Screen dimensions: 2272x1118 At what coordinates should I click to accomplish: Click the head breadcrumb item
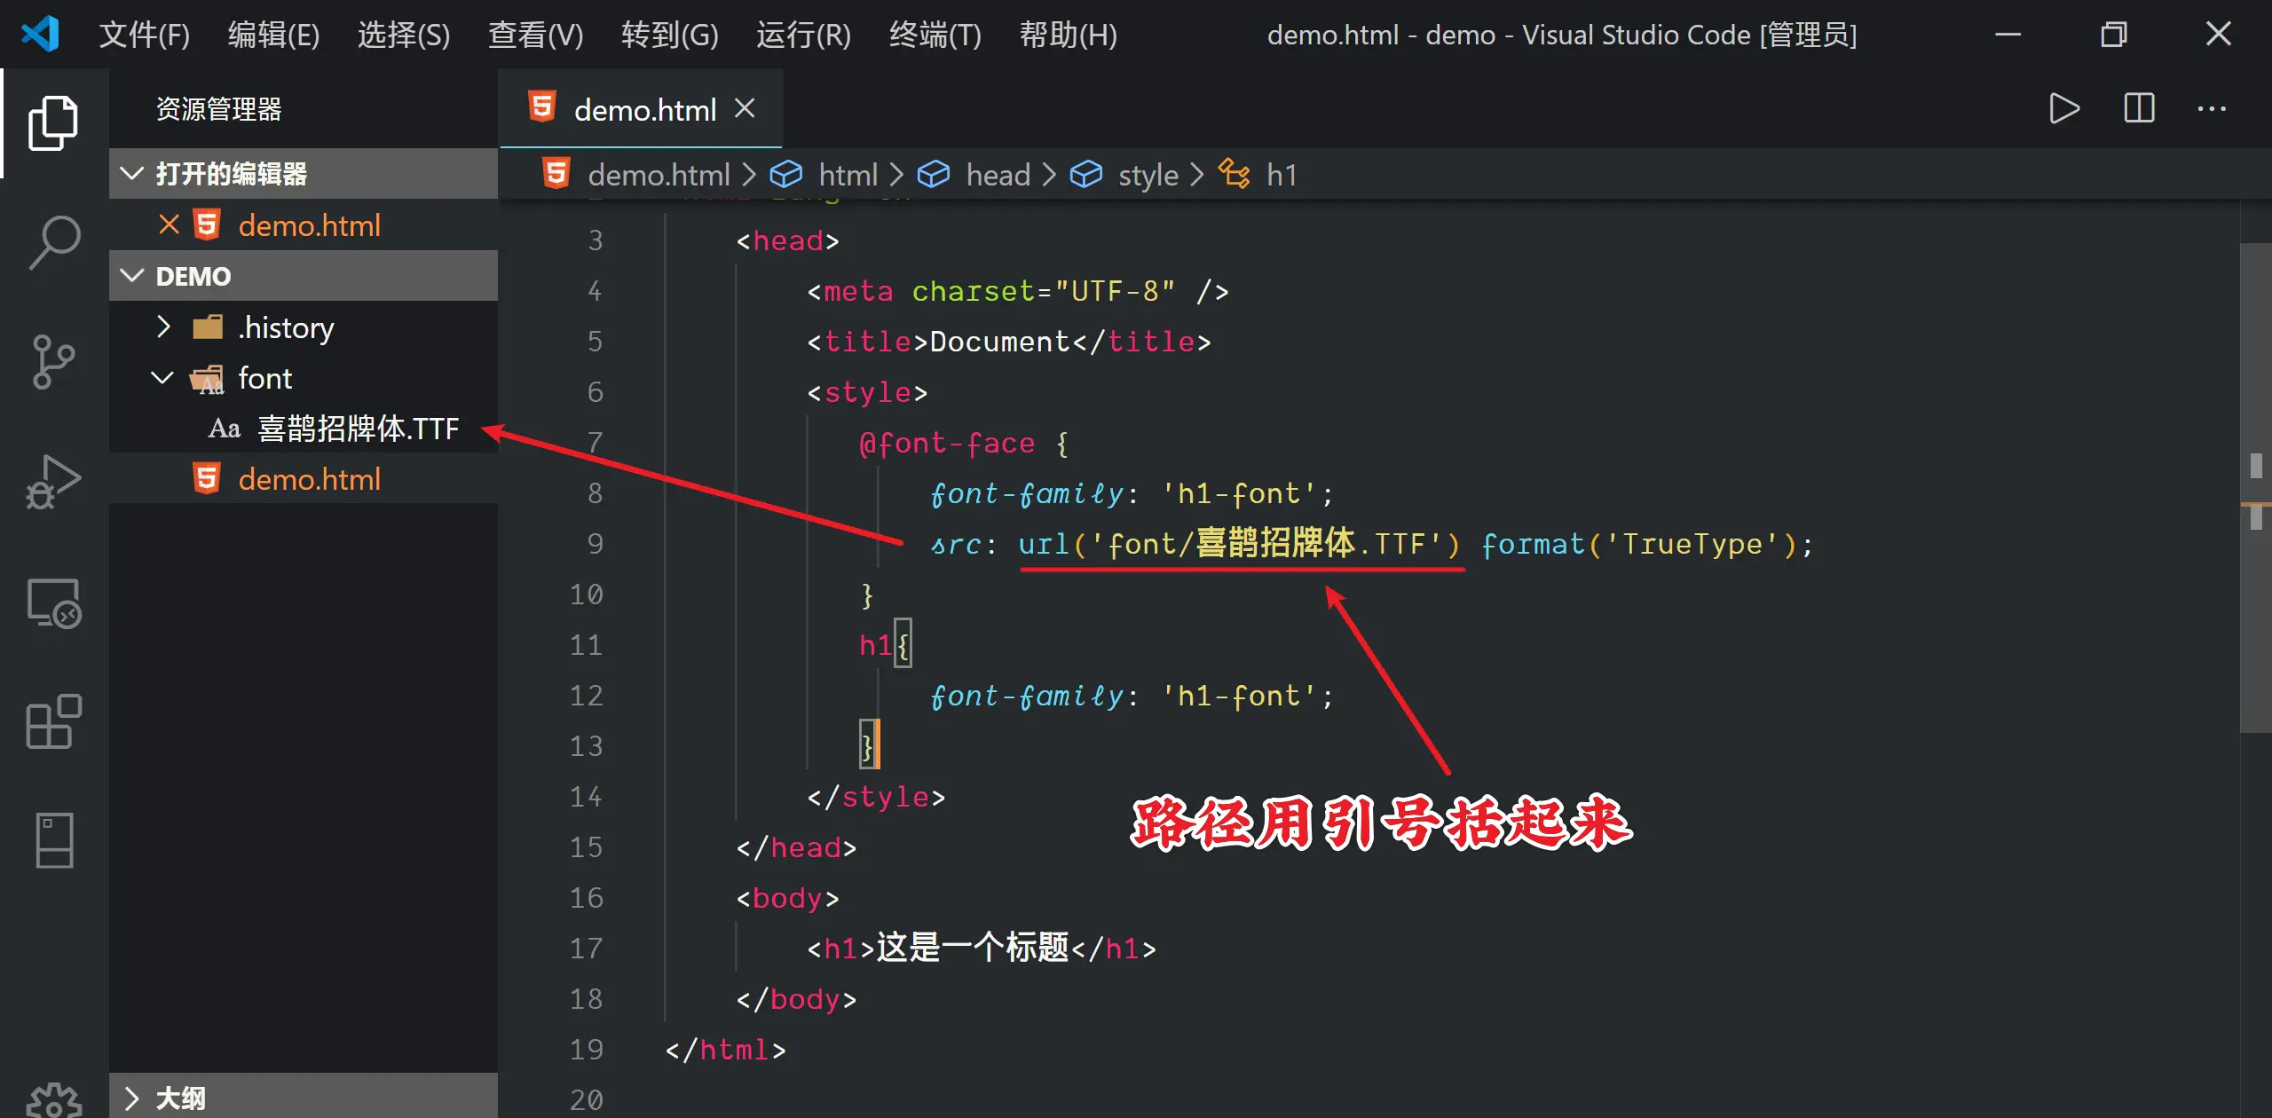pyautogui.click(x=998, y=175)
